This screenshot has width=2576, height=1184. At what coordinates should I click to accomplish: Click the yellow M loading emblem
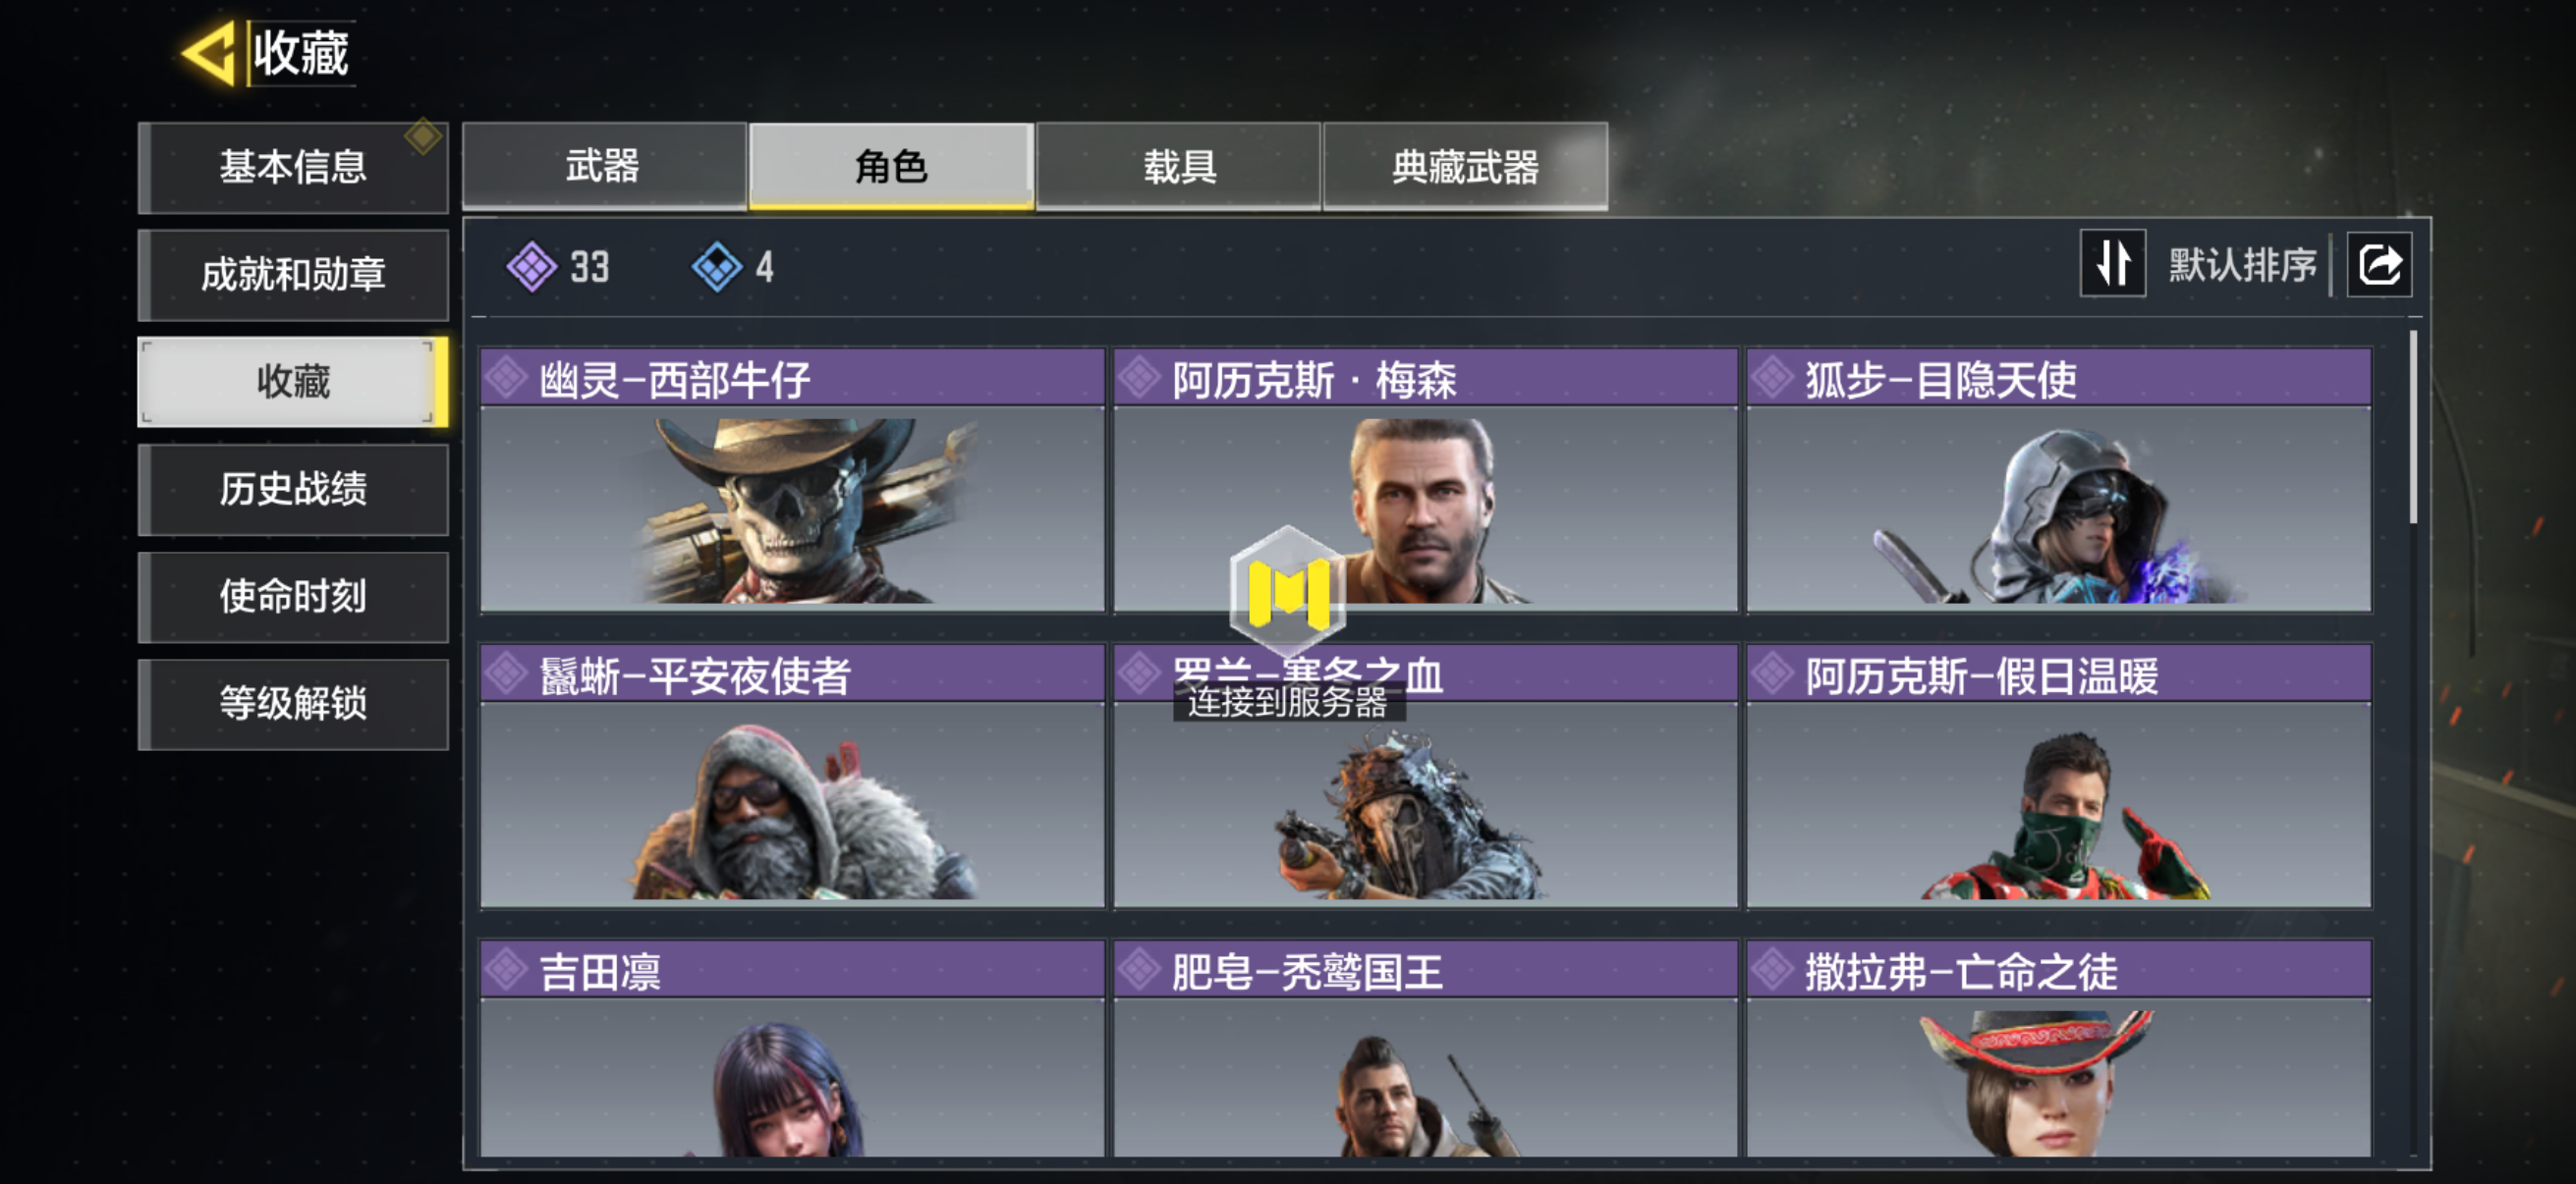[x=1288, y=591]
